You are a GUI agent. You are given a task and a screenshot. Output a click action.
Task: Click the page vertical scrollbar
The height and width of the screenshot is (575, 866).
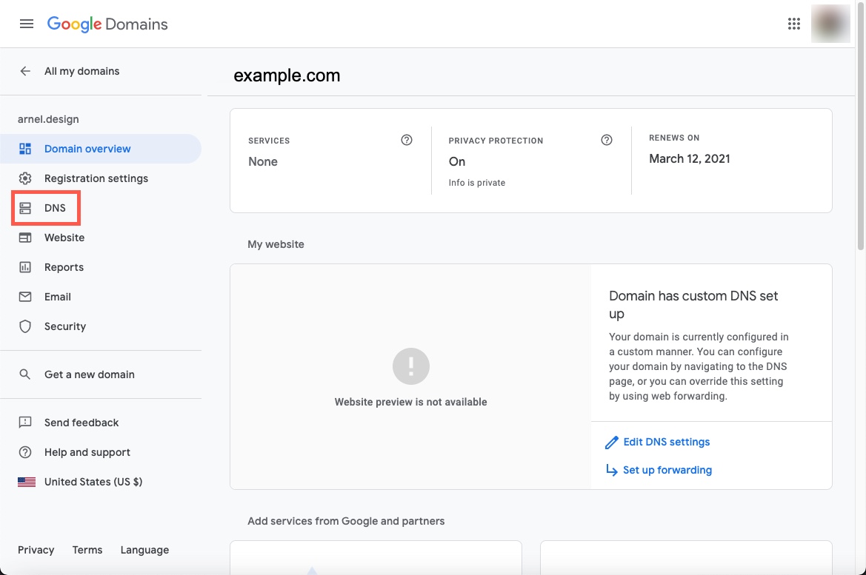(x=860, y=148)
